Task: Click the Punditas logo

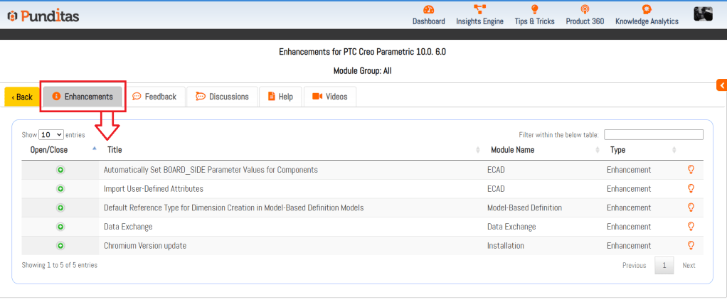Action: point(43,16)
